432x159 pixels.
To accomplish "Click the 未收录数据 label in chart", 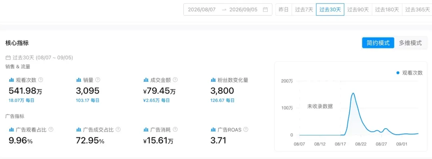I will click(x=320, y=106).
